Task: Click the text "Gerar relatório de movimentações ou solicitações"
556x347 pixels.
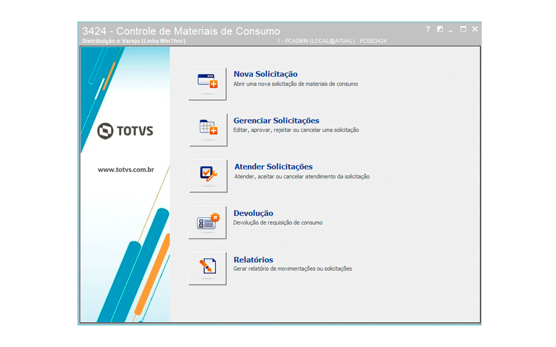Action: [x=292, y=269]
